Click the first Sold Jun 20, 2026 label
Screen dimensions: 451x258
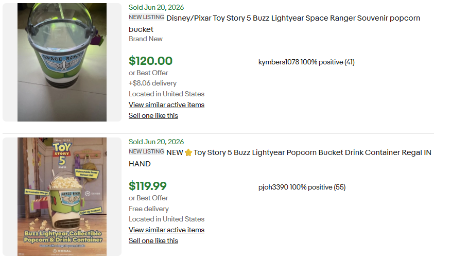click(x=156, y=8)
